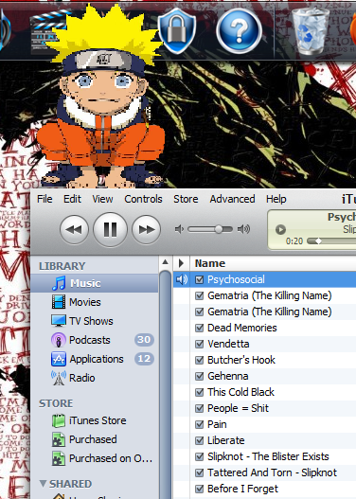This screenshot has height=499, width=356.
Task: Click the low volume speaker icon
Action: (179, 229)
